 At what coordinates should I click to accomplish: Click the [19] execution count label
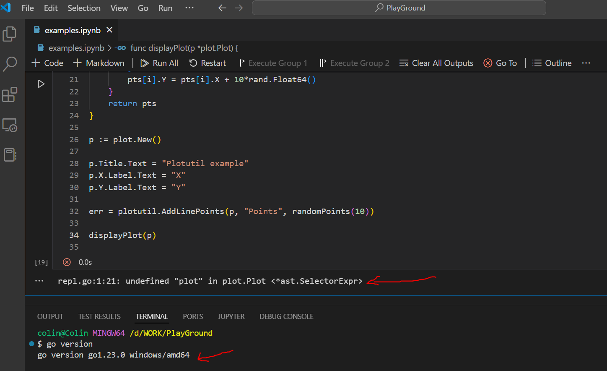[x=41, y=262]
